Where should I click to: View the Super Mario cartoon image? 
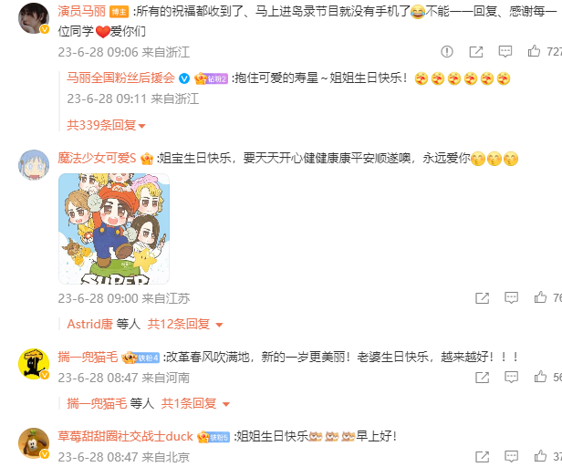[114, 229]
